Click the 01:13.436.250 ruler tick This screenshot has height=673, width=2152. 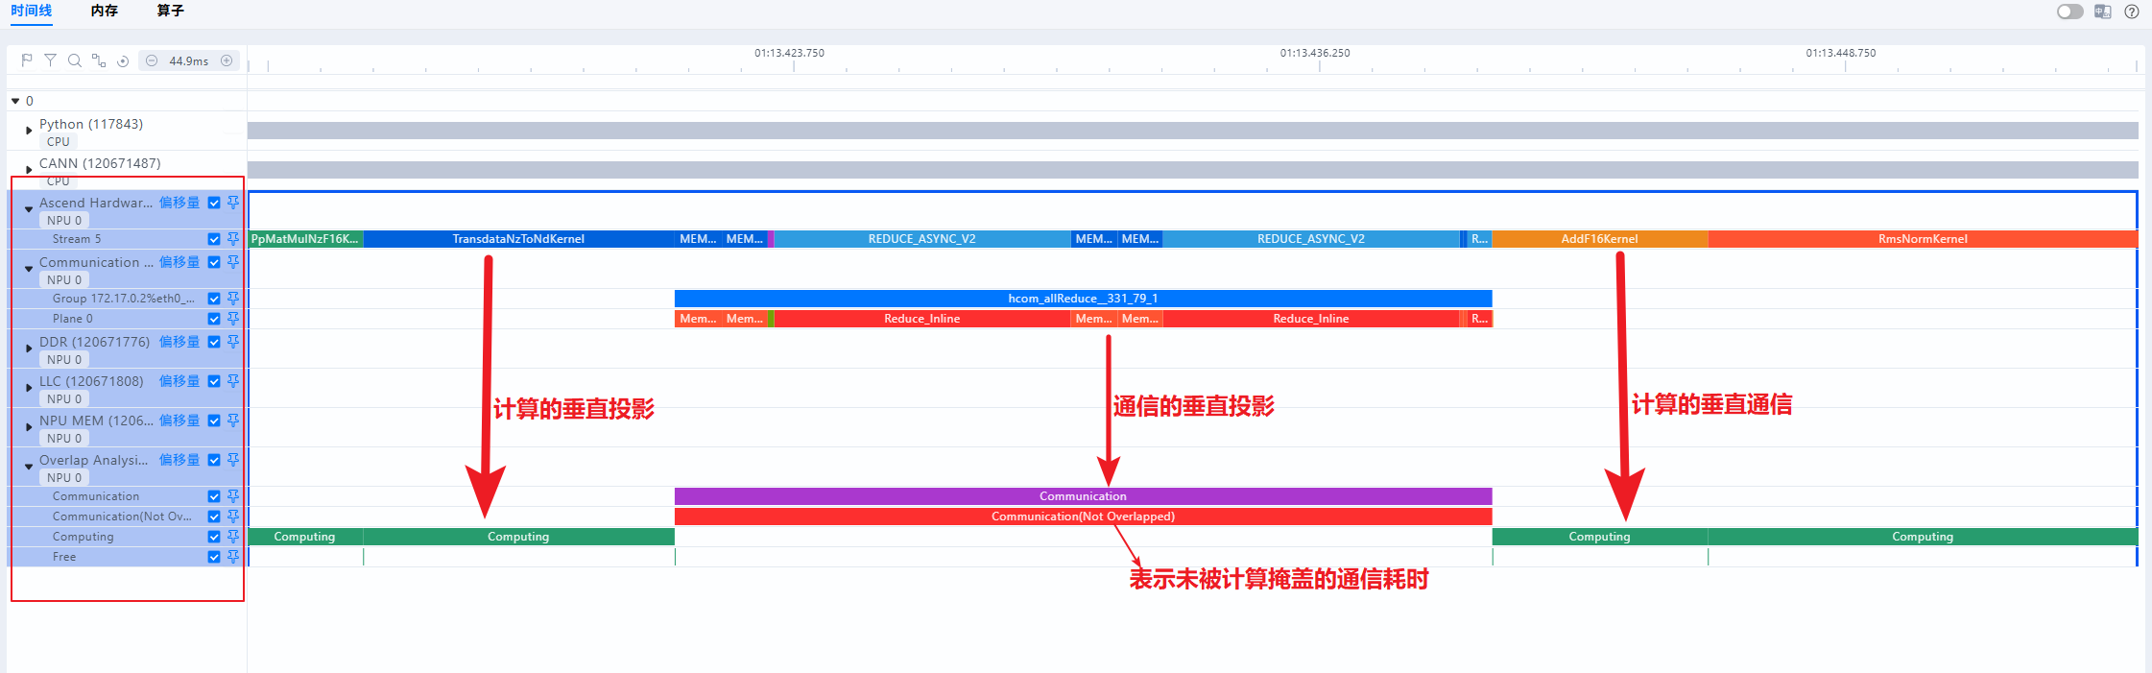pos(1315,53)
